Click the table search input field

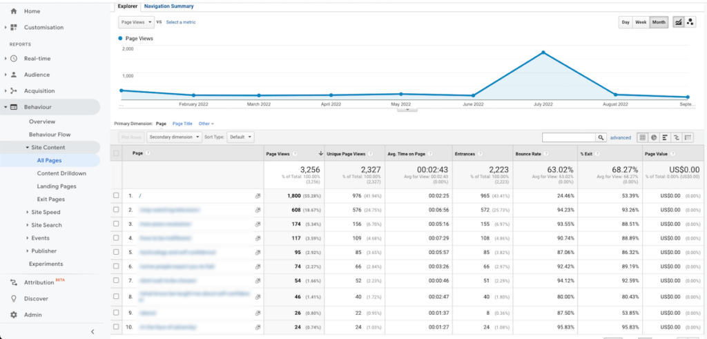pos(569,137)
